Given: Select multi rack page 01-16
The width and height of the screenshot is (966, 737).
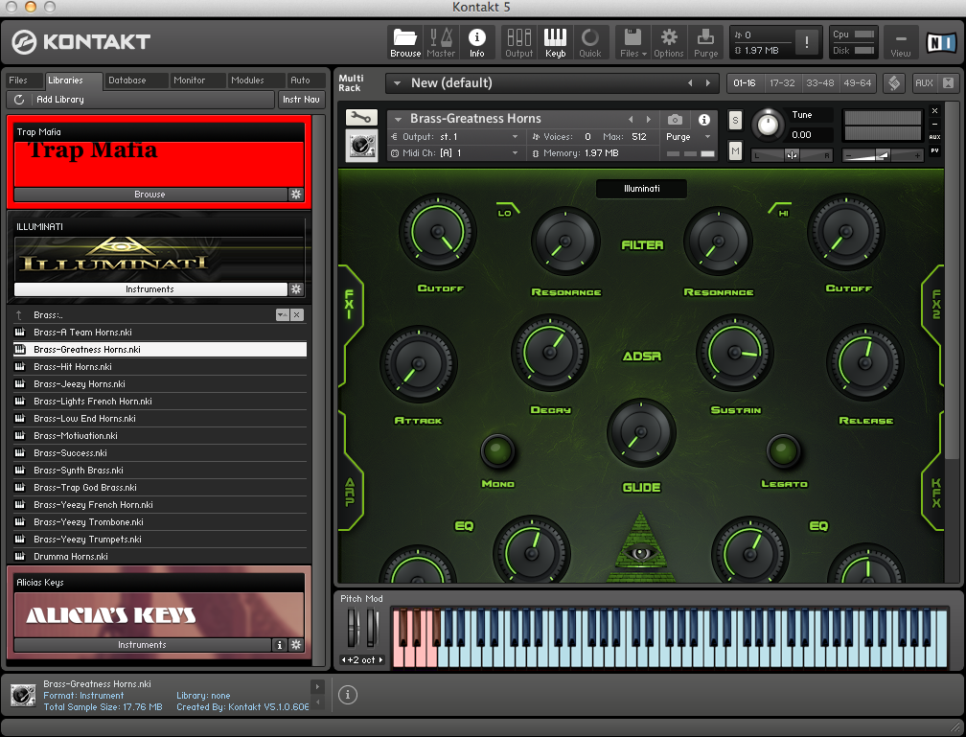Looking at the screenshot, I should pos(745,82).
